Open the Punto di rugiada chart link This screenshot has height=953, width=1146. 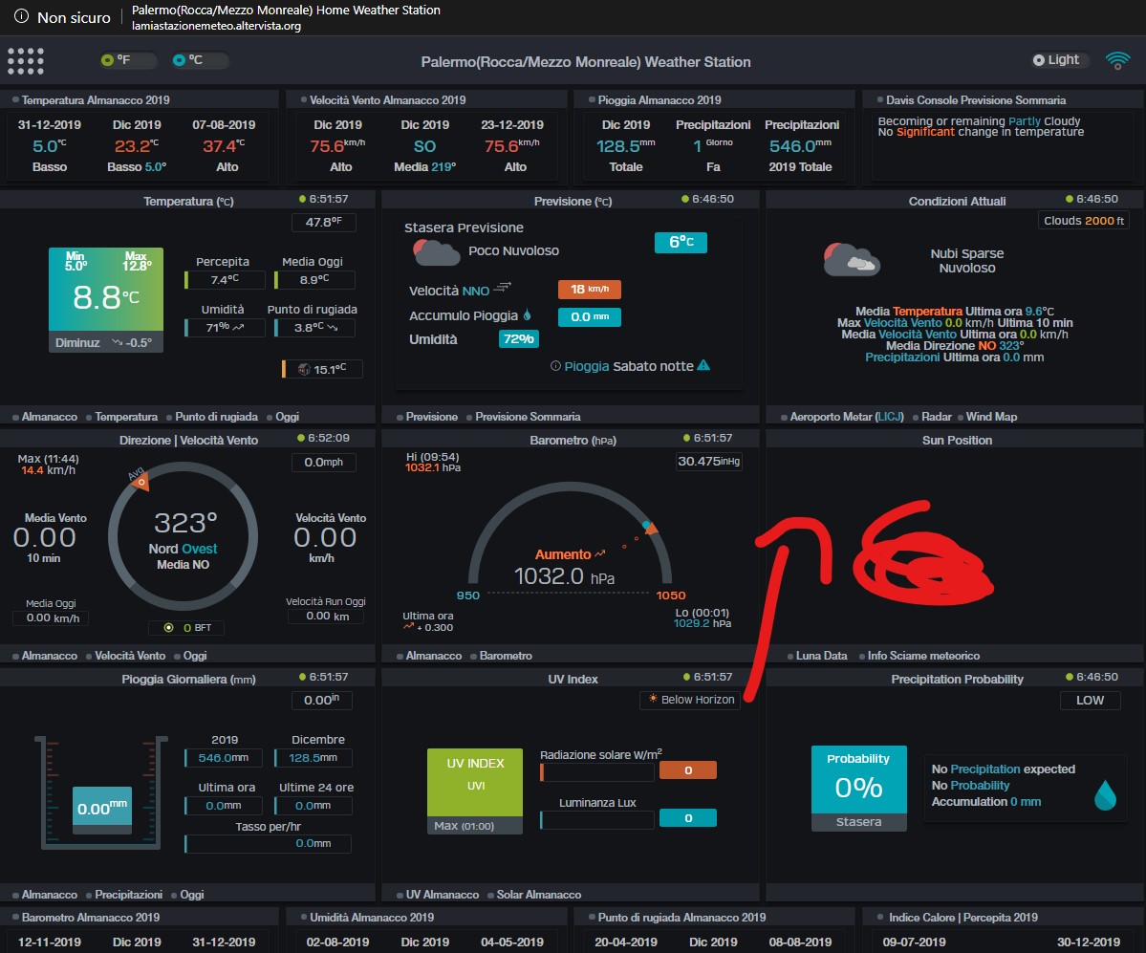point(216,417)
